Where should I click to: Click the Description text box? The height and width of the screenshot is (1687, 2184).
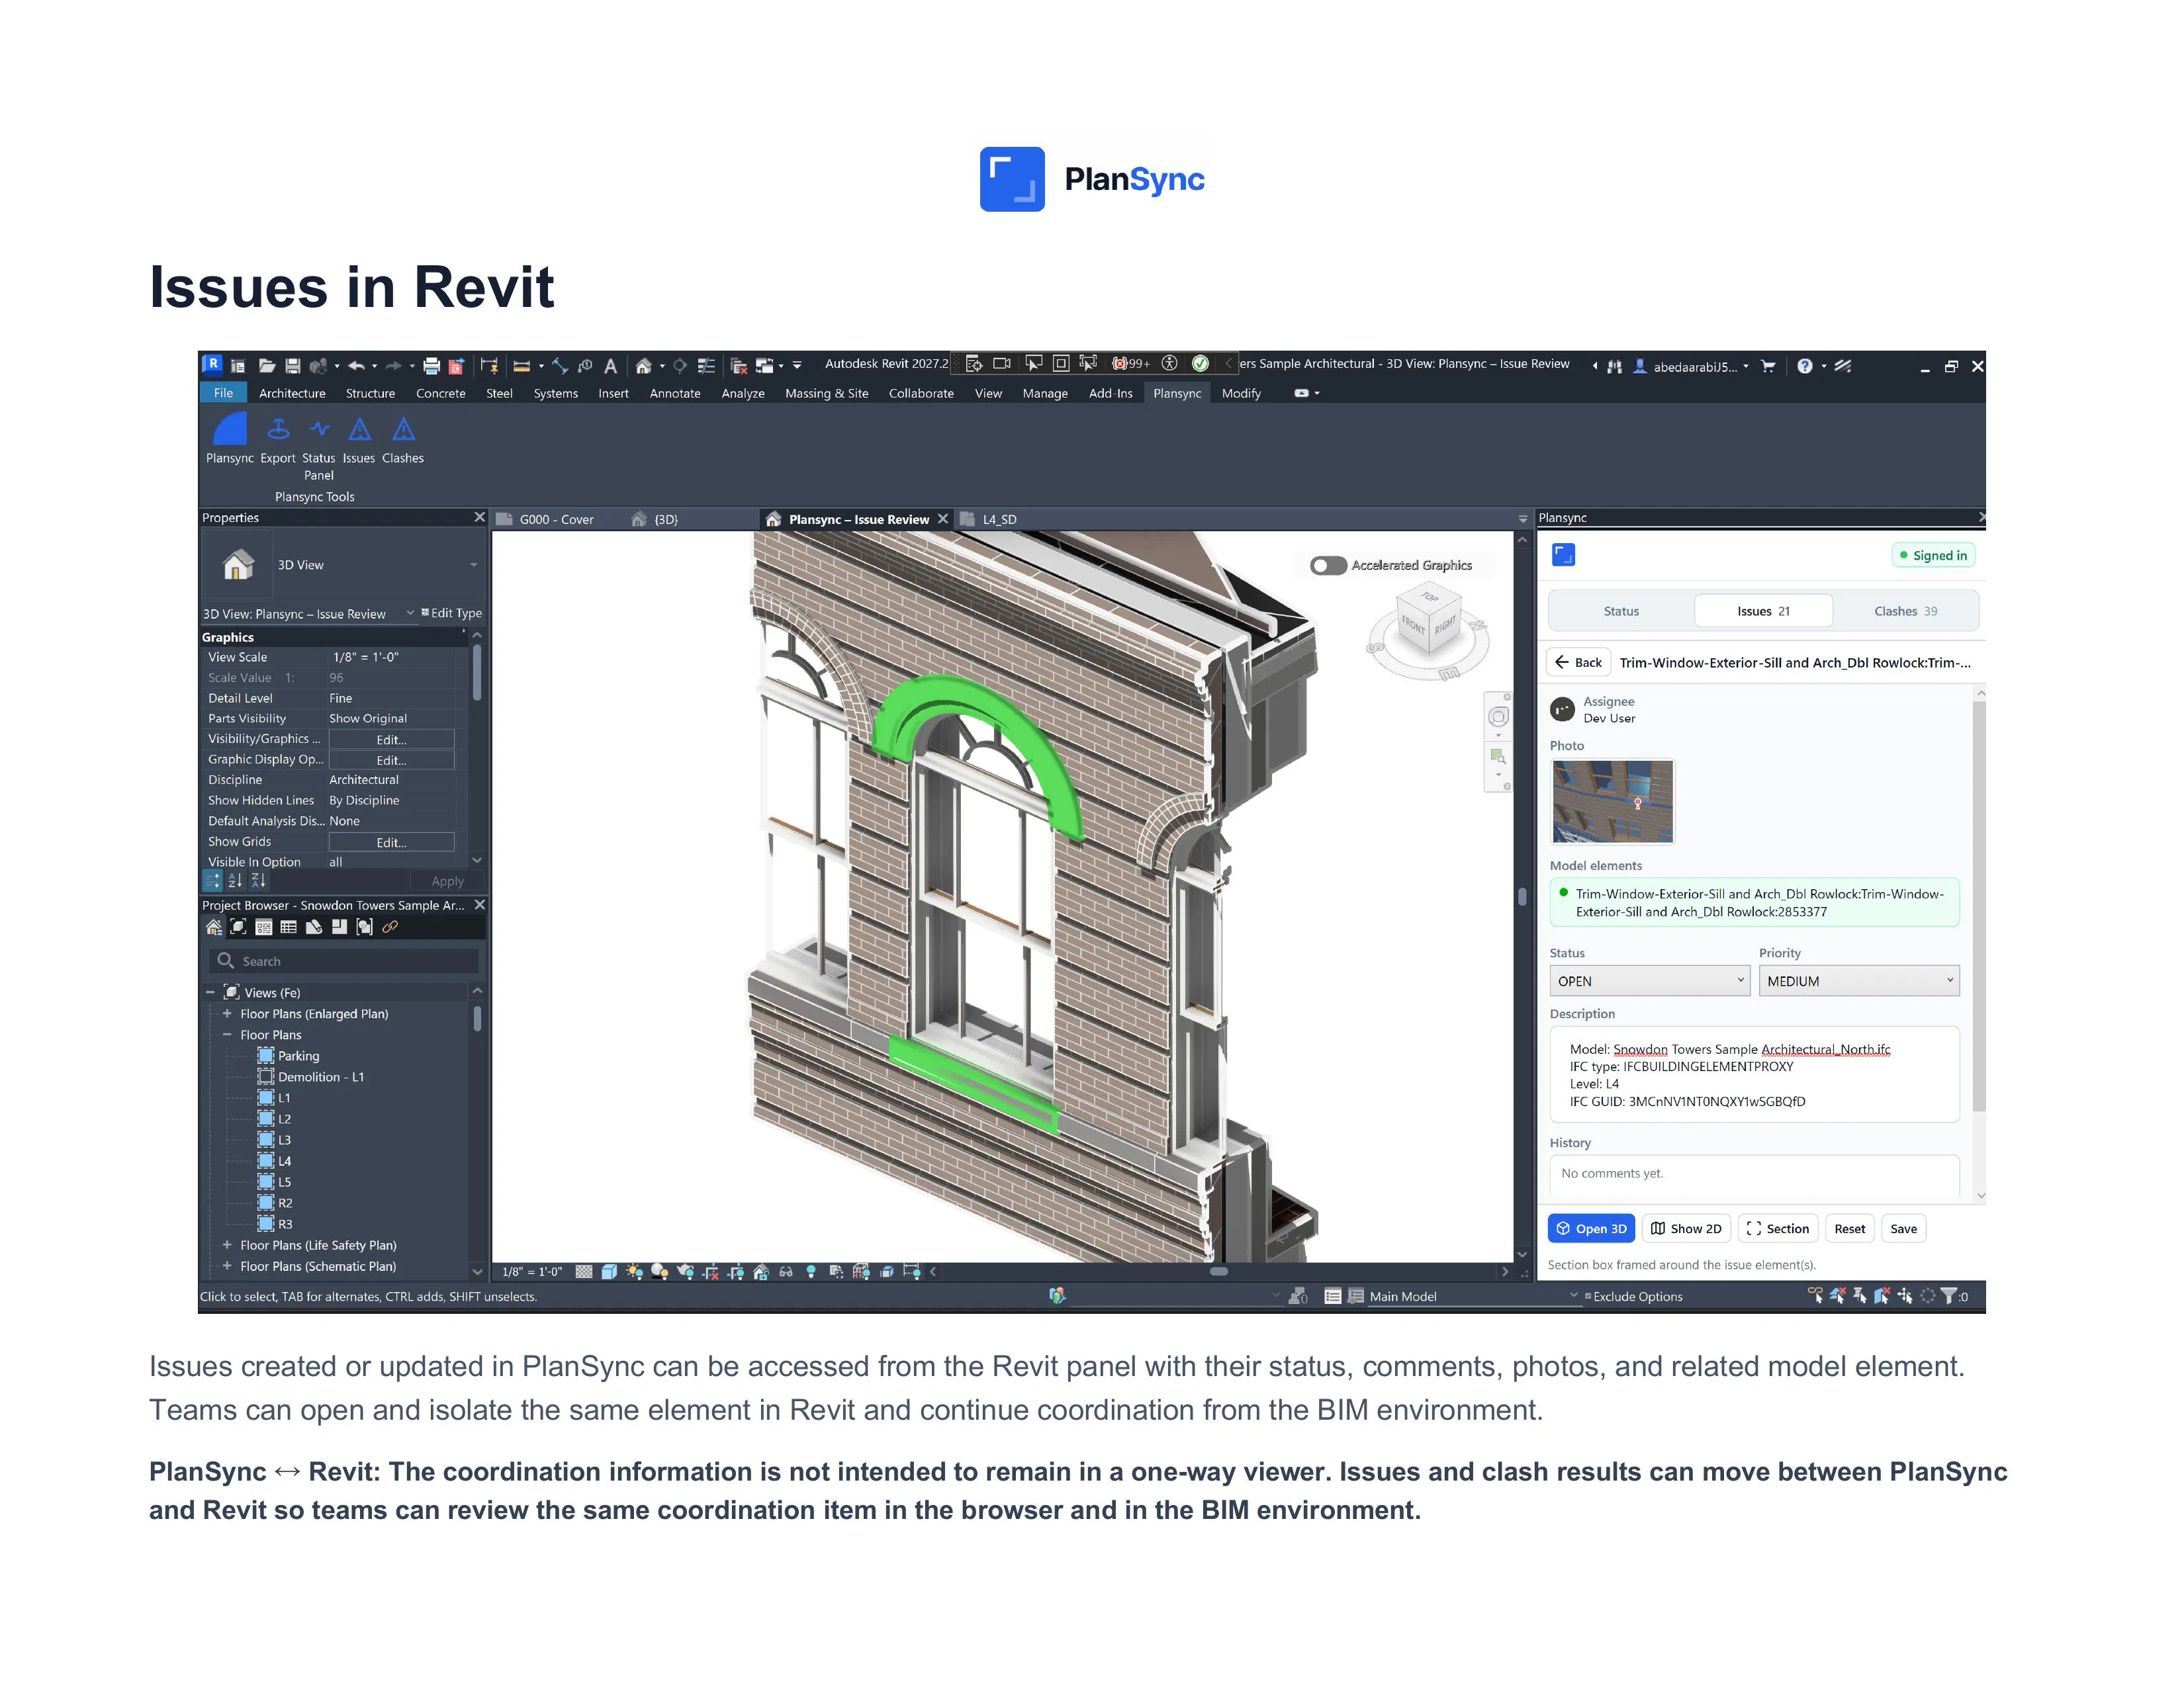[1754, 1075]
